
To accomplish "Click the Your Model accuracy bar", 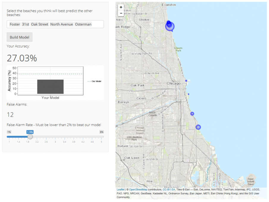I will coord(51,87).
